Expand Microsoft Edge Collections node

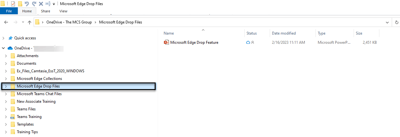[6, 79]
